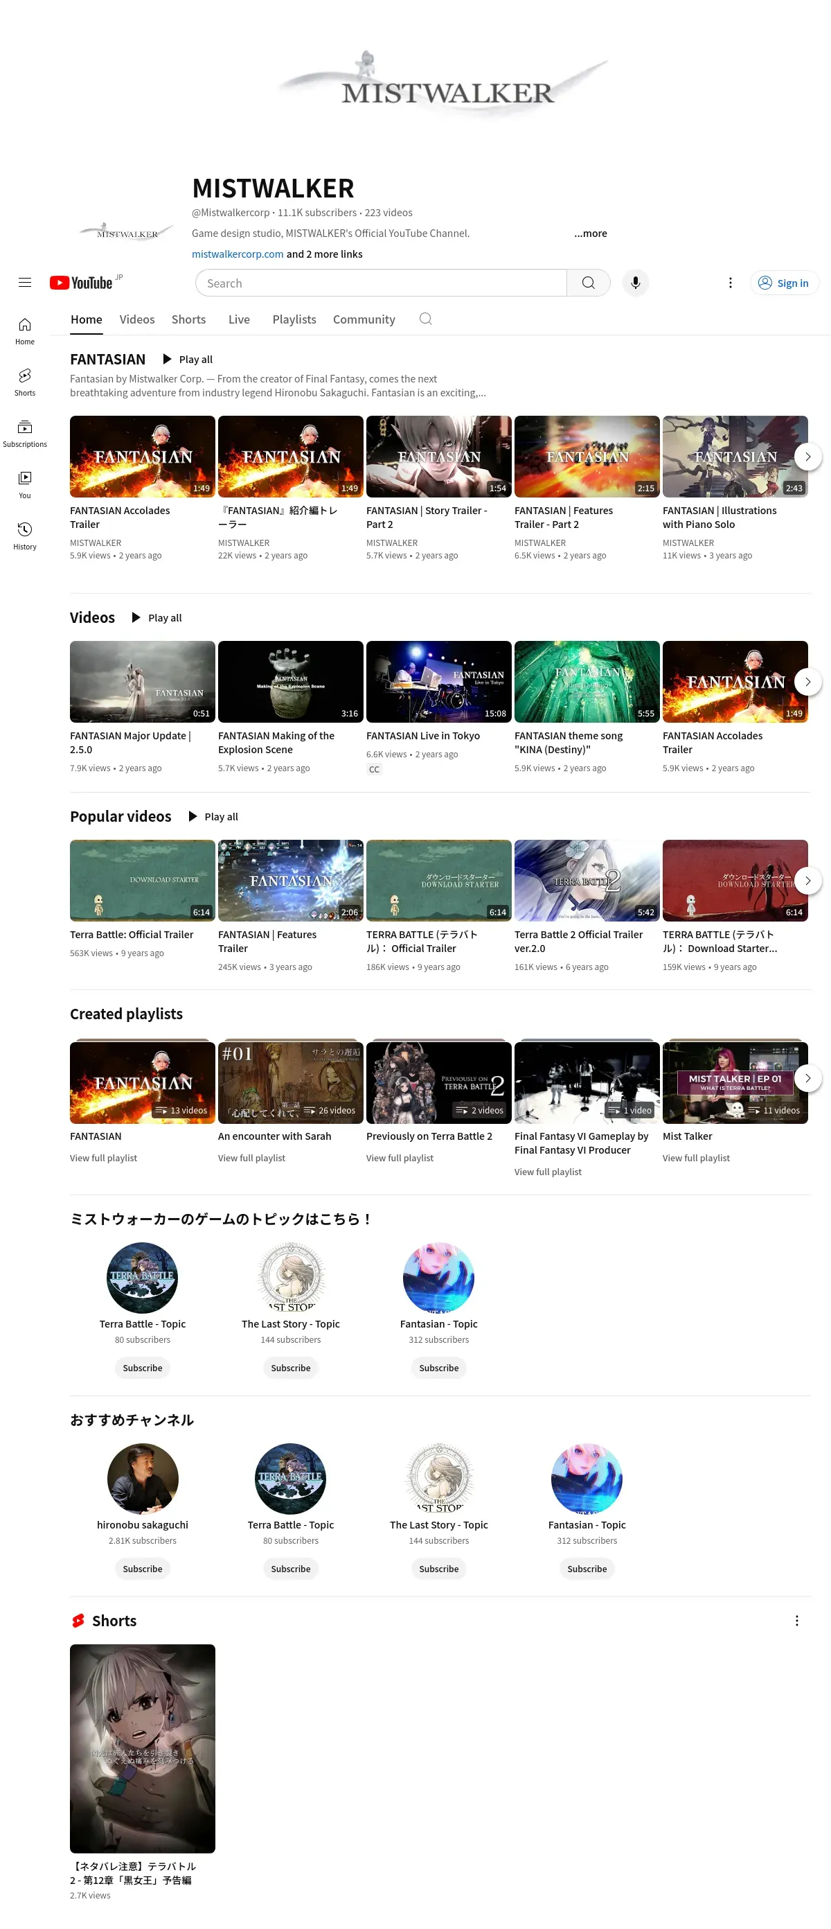Go to Home in sidebar
Image resolution: width=831 pixels, height=1929 pixels.
pos(25,331)
